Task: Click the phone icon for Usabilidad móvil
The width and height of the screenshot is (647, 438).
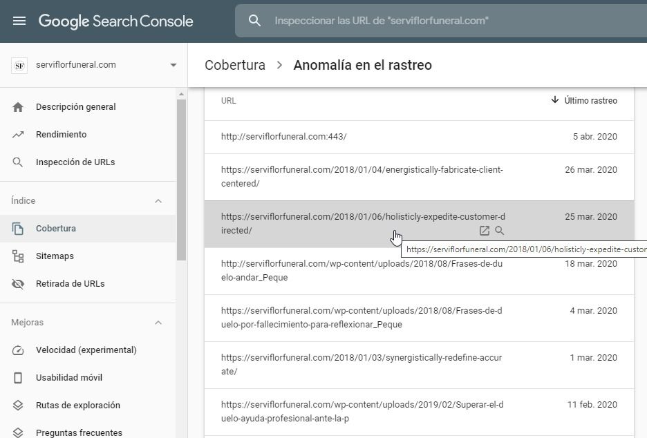Action: pyautogui.click(x=18, y=378)
